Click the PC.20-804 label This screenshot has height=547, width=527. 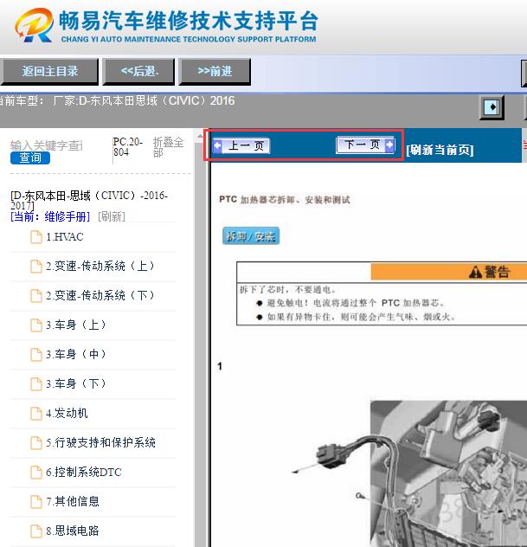(x=128, y=147)
